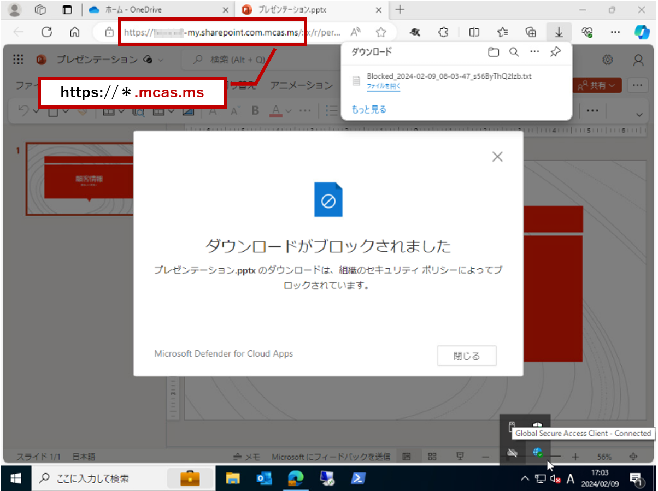Go to the browser home page
Image resolution: width=658 pixels, height=491 pixels.
click(x=75, y=32)
